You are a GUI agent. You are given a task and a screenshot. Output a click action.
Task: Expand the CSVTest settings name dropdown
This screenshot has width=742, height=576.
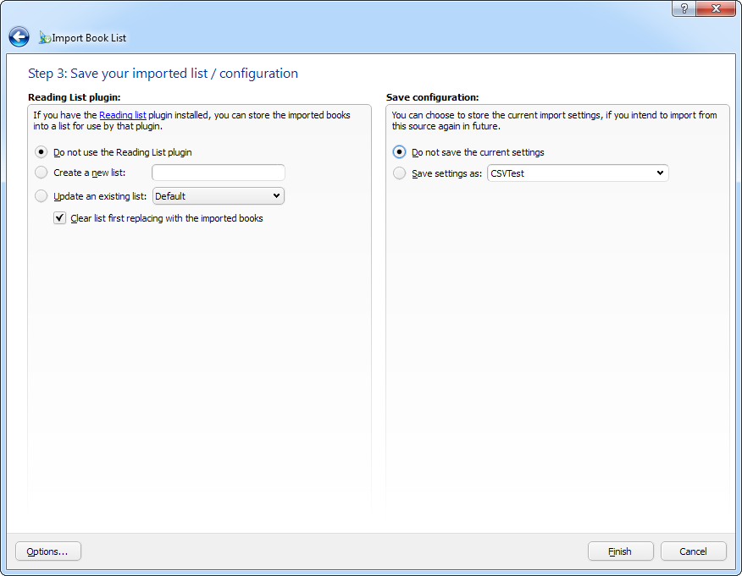(661, 173)
